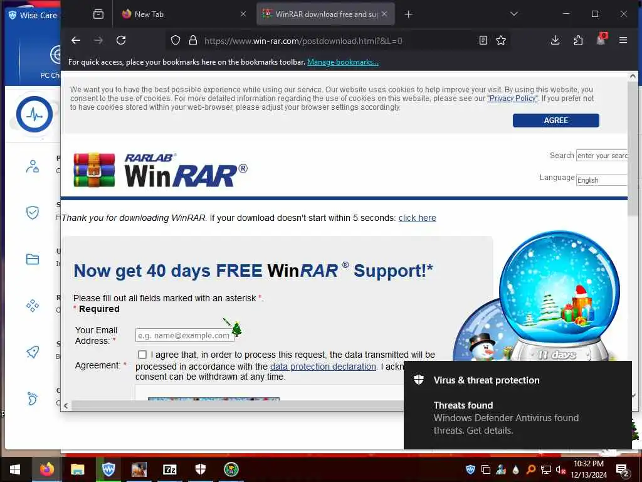642x482 pixels.
Task: Click the site padlock icon
Action: (193, 41)
